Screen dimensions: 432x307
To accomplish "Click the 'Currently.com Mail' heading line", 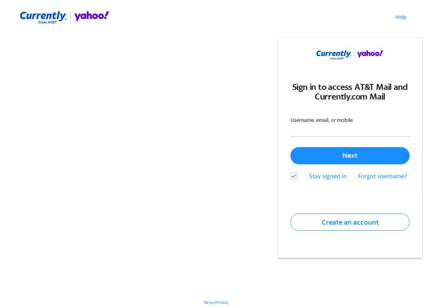I will click(x=350, y=97).
